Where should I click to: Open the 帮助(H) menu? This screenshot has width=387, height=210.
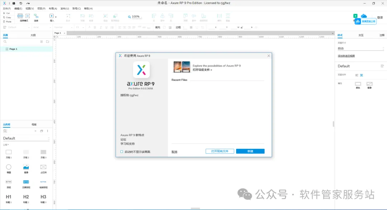click(x=89, y=8)
